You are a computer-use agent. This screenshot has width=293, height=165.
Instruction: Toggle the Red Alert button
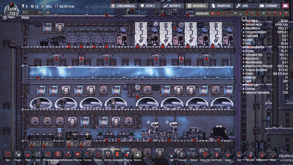click(48, 12)
